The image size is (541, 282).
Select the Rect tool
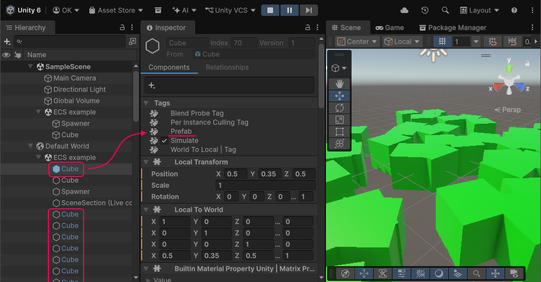(x=340, y=132)
